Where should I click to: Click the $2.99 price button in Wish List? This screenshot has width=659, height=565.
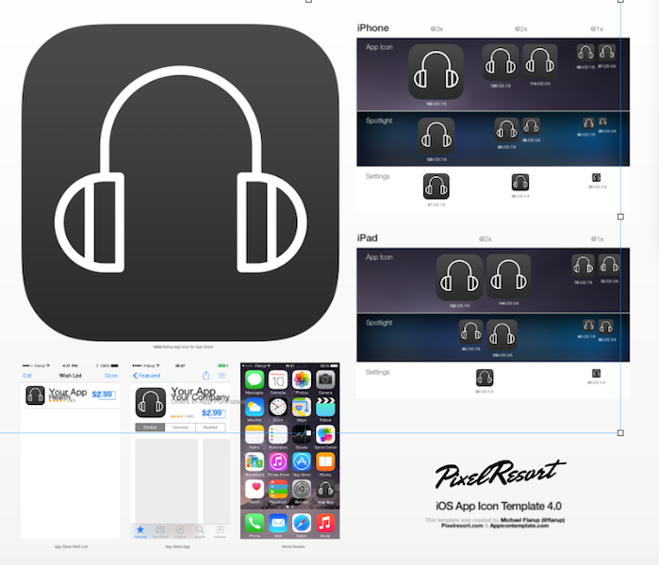pos(102,395)
